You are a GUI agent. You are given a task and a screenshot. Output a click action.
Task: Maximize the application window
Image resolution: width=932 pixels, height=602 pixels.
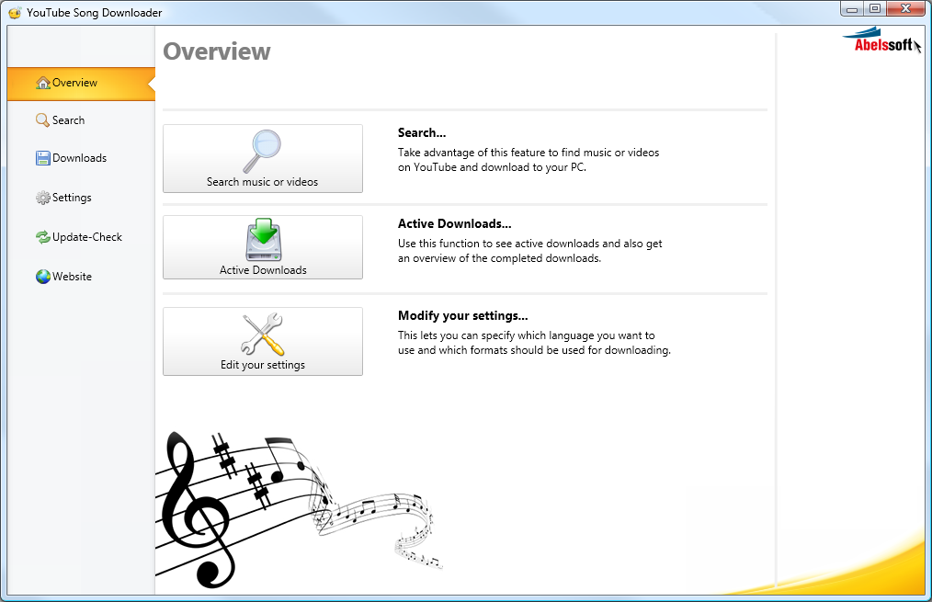click(x=874, y=9)
